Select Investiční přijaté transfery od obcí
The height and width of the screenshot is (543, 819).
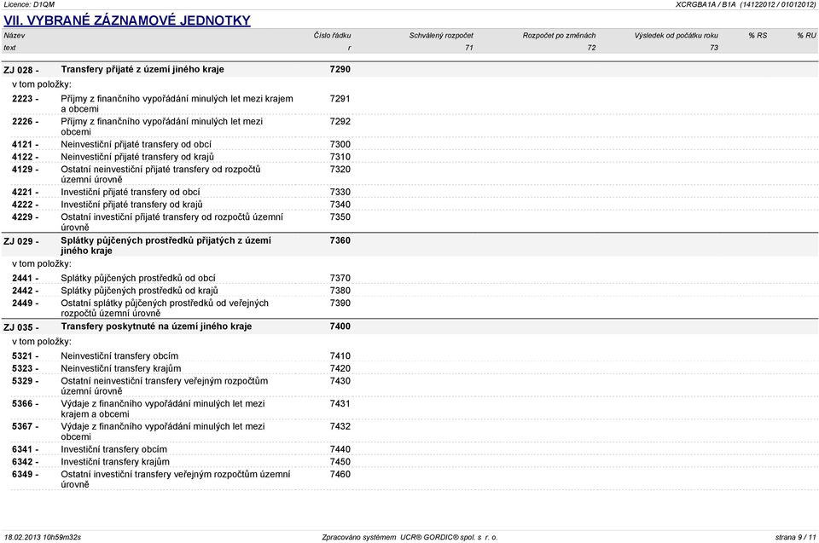[x=130, y=192]
